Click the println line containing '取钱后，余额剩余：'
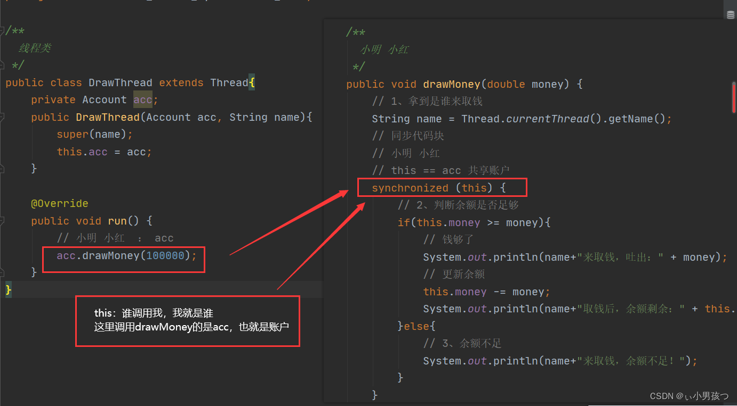Viewport: 737px width, 406px height. click(x=580, y=309)
